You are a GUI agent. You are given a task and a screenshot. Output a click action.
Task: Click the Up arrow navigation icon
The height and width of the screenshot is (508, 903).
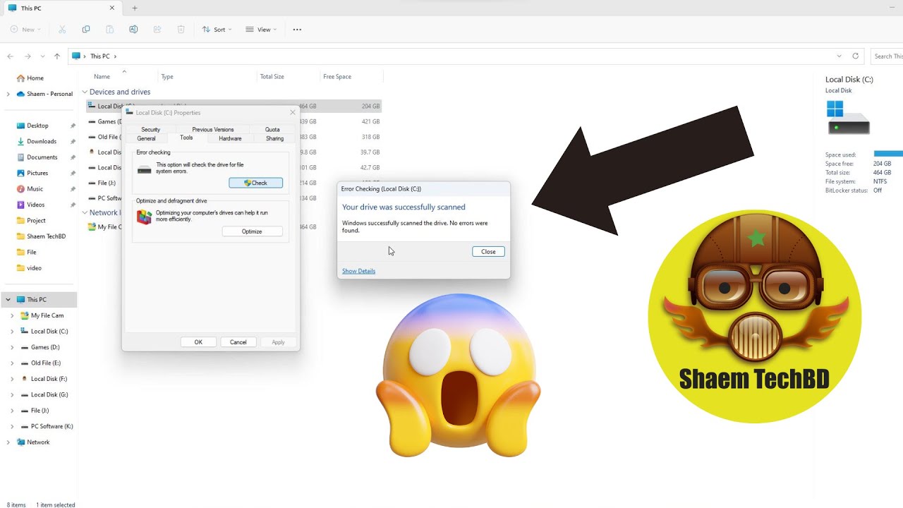pyautogui.click(x=57, y=56)
